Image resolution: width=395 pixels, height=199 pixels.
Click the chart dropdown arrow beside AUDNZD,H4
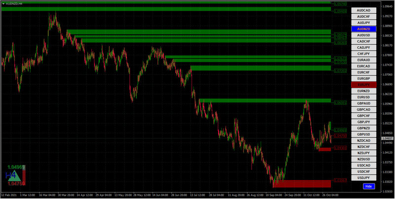pos(3,3)
